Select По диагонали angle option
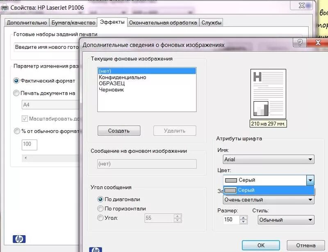 (x=100, y=199)
